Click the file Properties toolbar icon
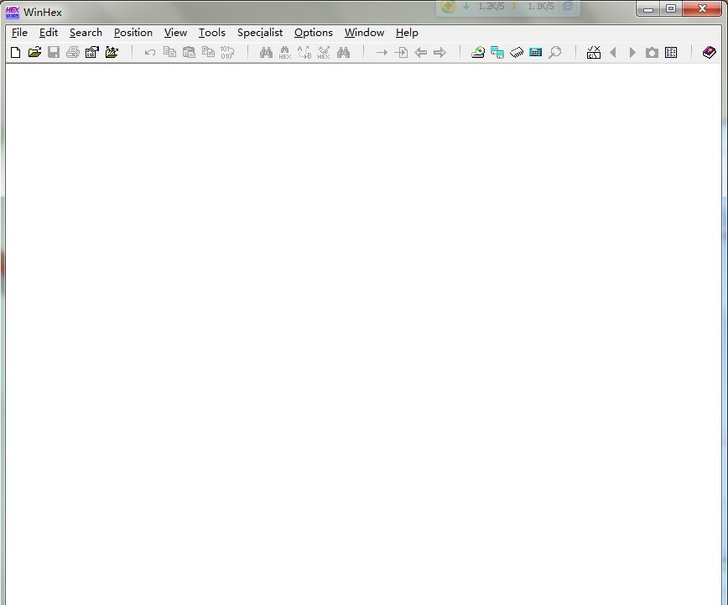The height and width of the screenshot is (605, 728). coord(92,52)
